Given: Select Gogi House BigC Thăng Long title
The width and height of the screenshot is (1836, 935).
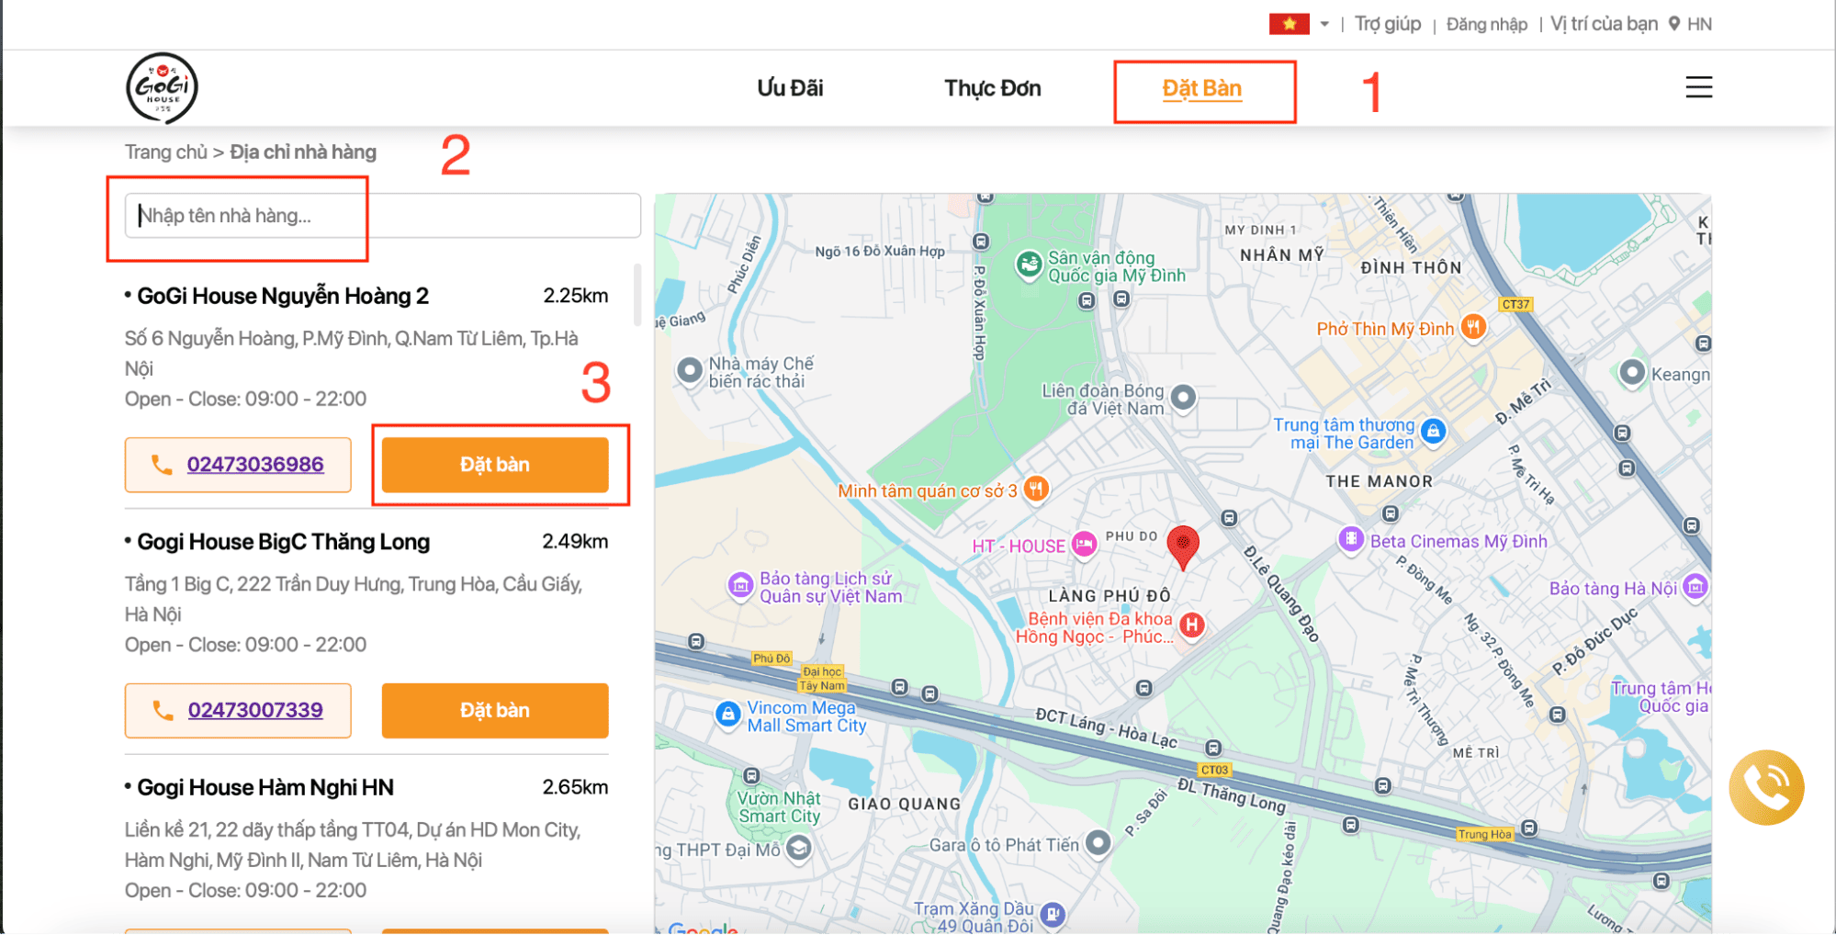Looking at the screenshot, I should (x=283, y=542).
